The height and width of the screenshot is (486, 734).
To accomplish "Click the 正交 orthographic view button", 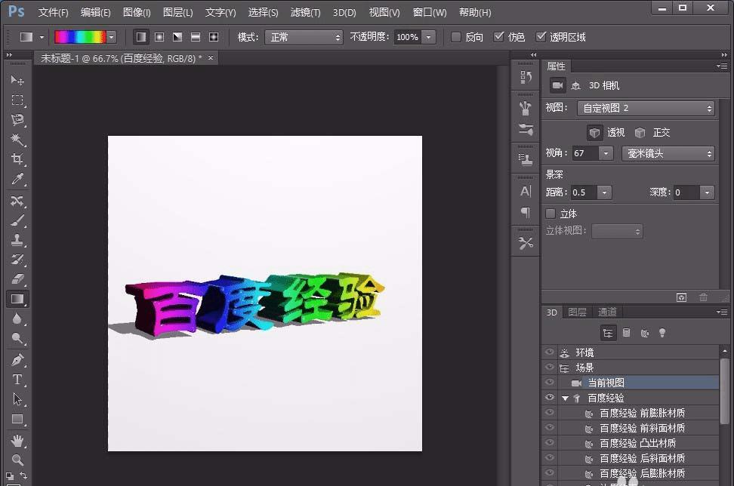I will [640, 132].
